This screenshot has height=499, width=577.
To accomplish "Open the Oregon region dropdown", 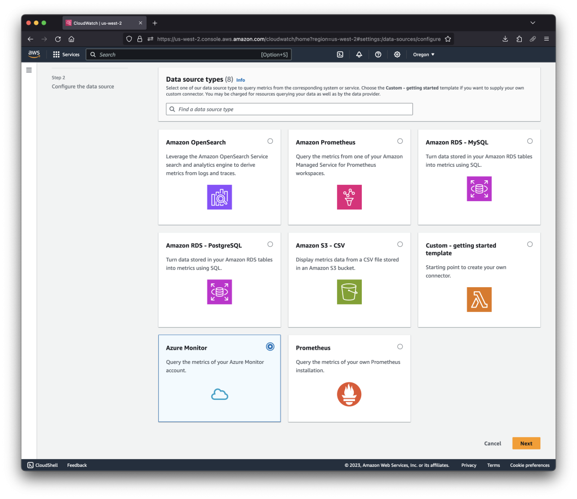I will click(x=423, y=54).
